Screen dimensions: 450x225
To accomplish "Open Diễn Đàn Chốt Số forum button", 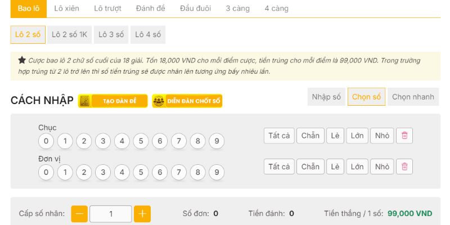I will (187, 101).
